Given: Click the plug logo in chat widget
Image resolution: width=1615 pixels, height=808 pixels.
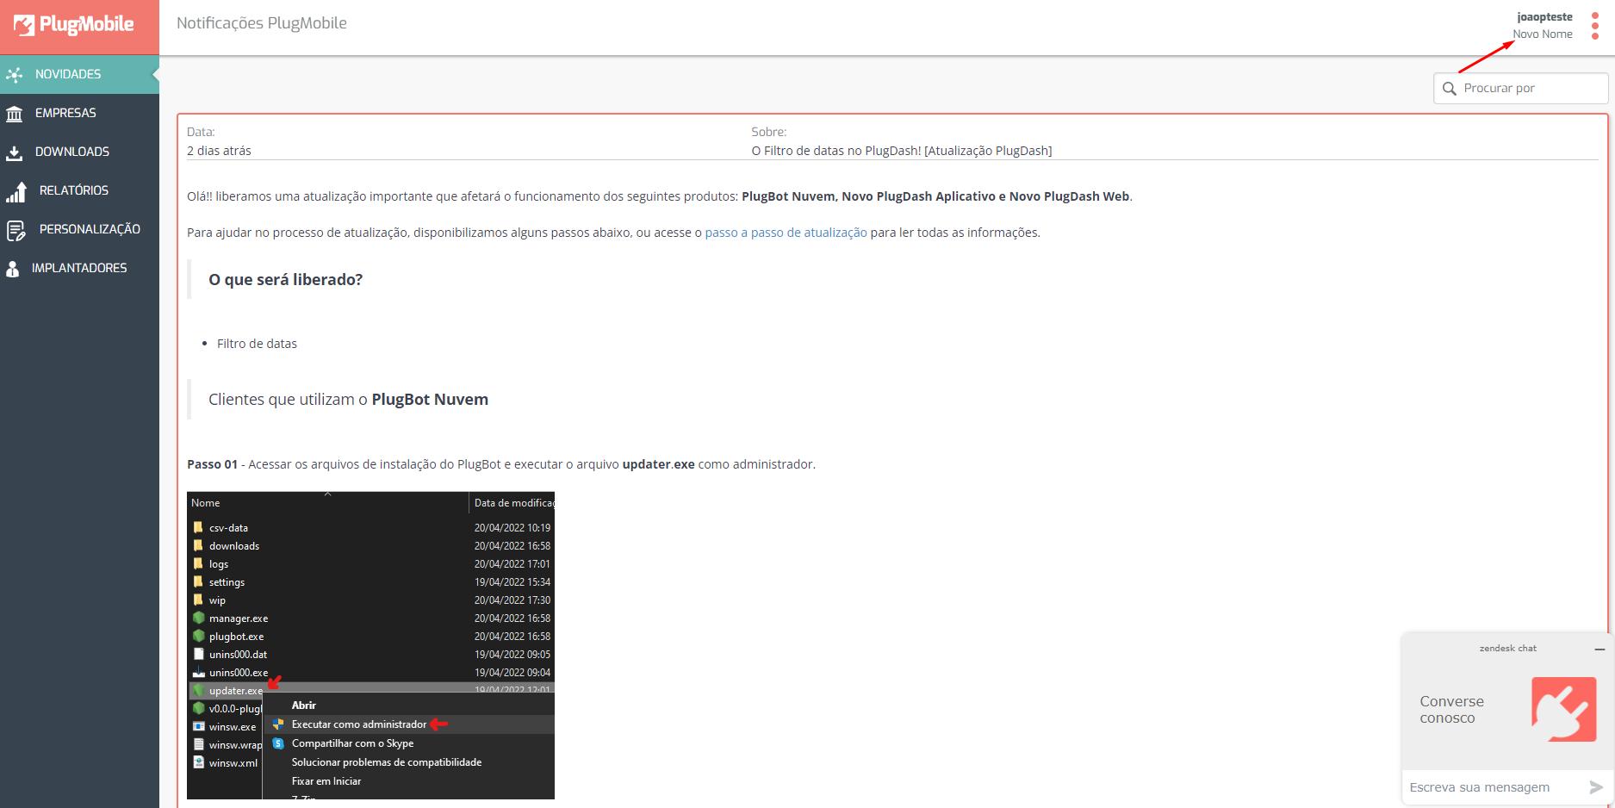Looking at the screenshot, I should pos(1563,710).
